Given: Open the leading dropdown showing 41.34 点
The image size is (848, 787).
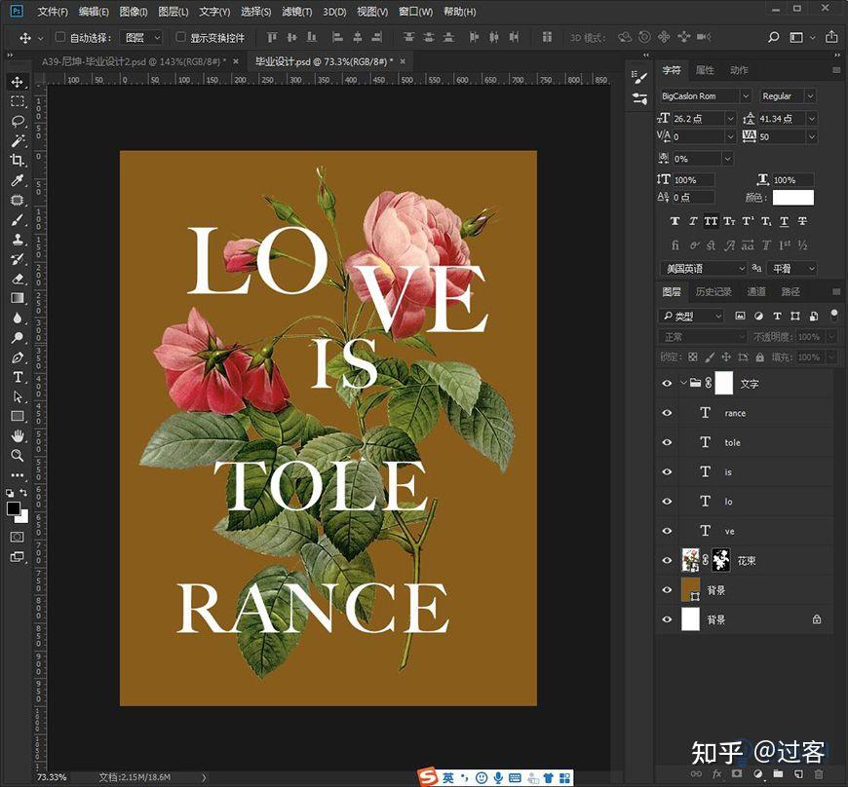Looking at the screenshot, I should (x=811, y=119).
